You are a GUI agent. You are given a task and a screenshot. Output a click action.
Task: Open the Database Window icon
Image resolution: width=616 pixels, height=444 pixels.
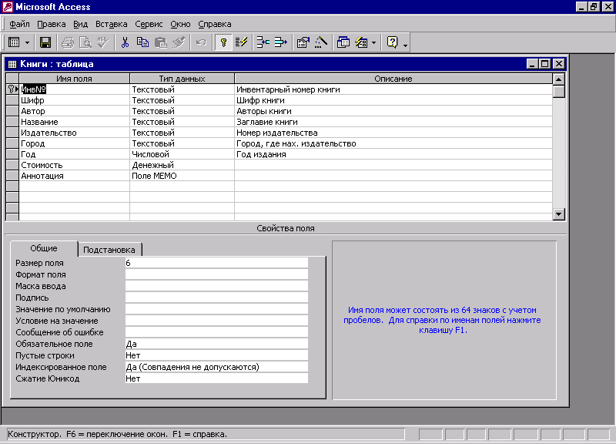pos(343,42)
